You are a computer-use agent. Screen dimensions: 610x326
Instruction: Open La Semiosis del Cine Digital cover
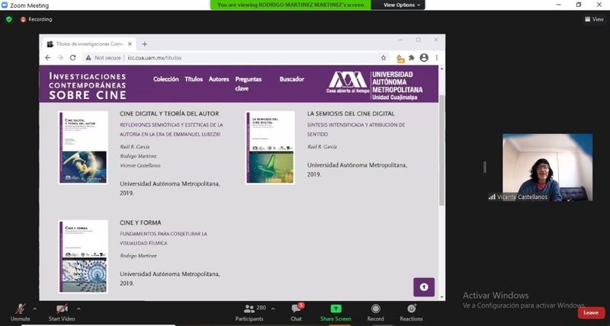click(x=270, y=148)
